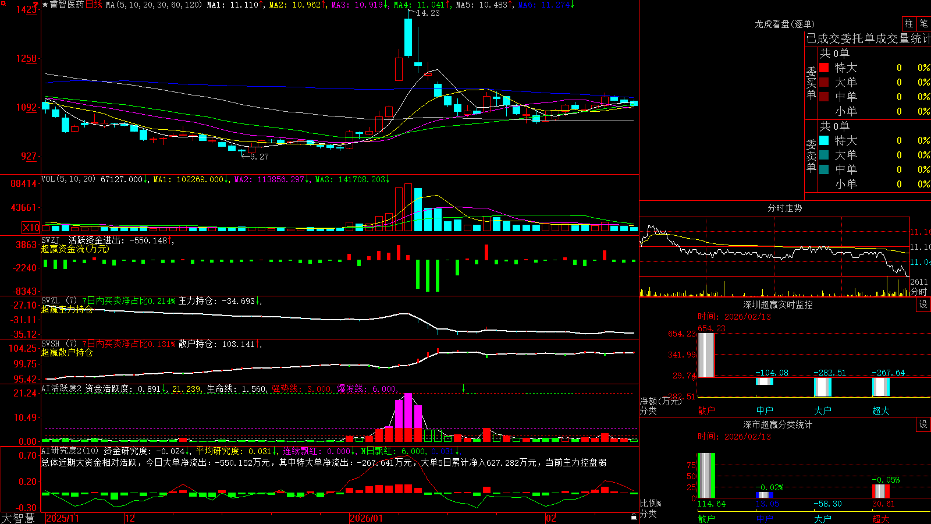The width and height of the screenshot is (931, 524).
Task: Click the 超大 bar showing -267.64
Action: 881,387
